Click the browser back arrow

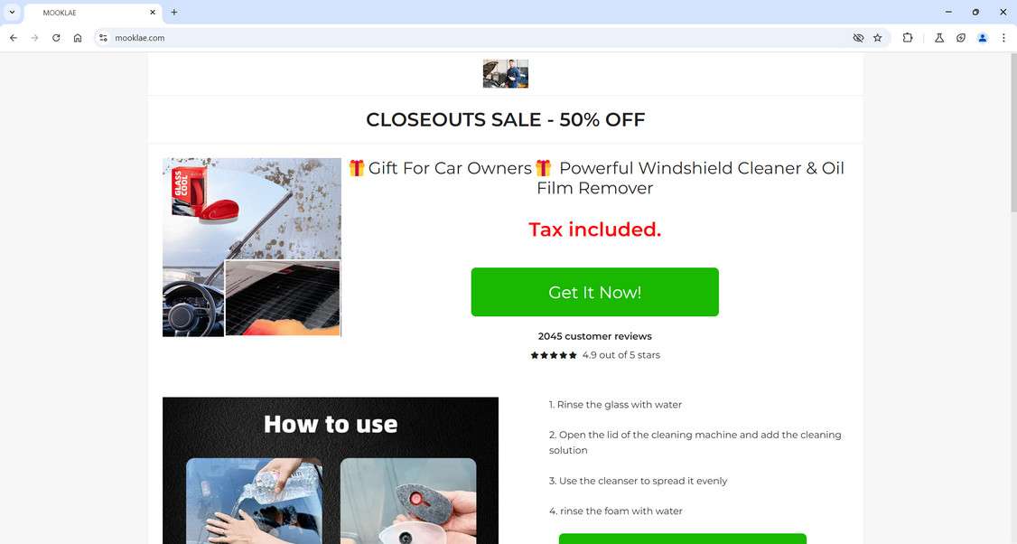coord(14,38)
